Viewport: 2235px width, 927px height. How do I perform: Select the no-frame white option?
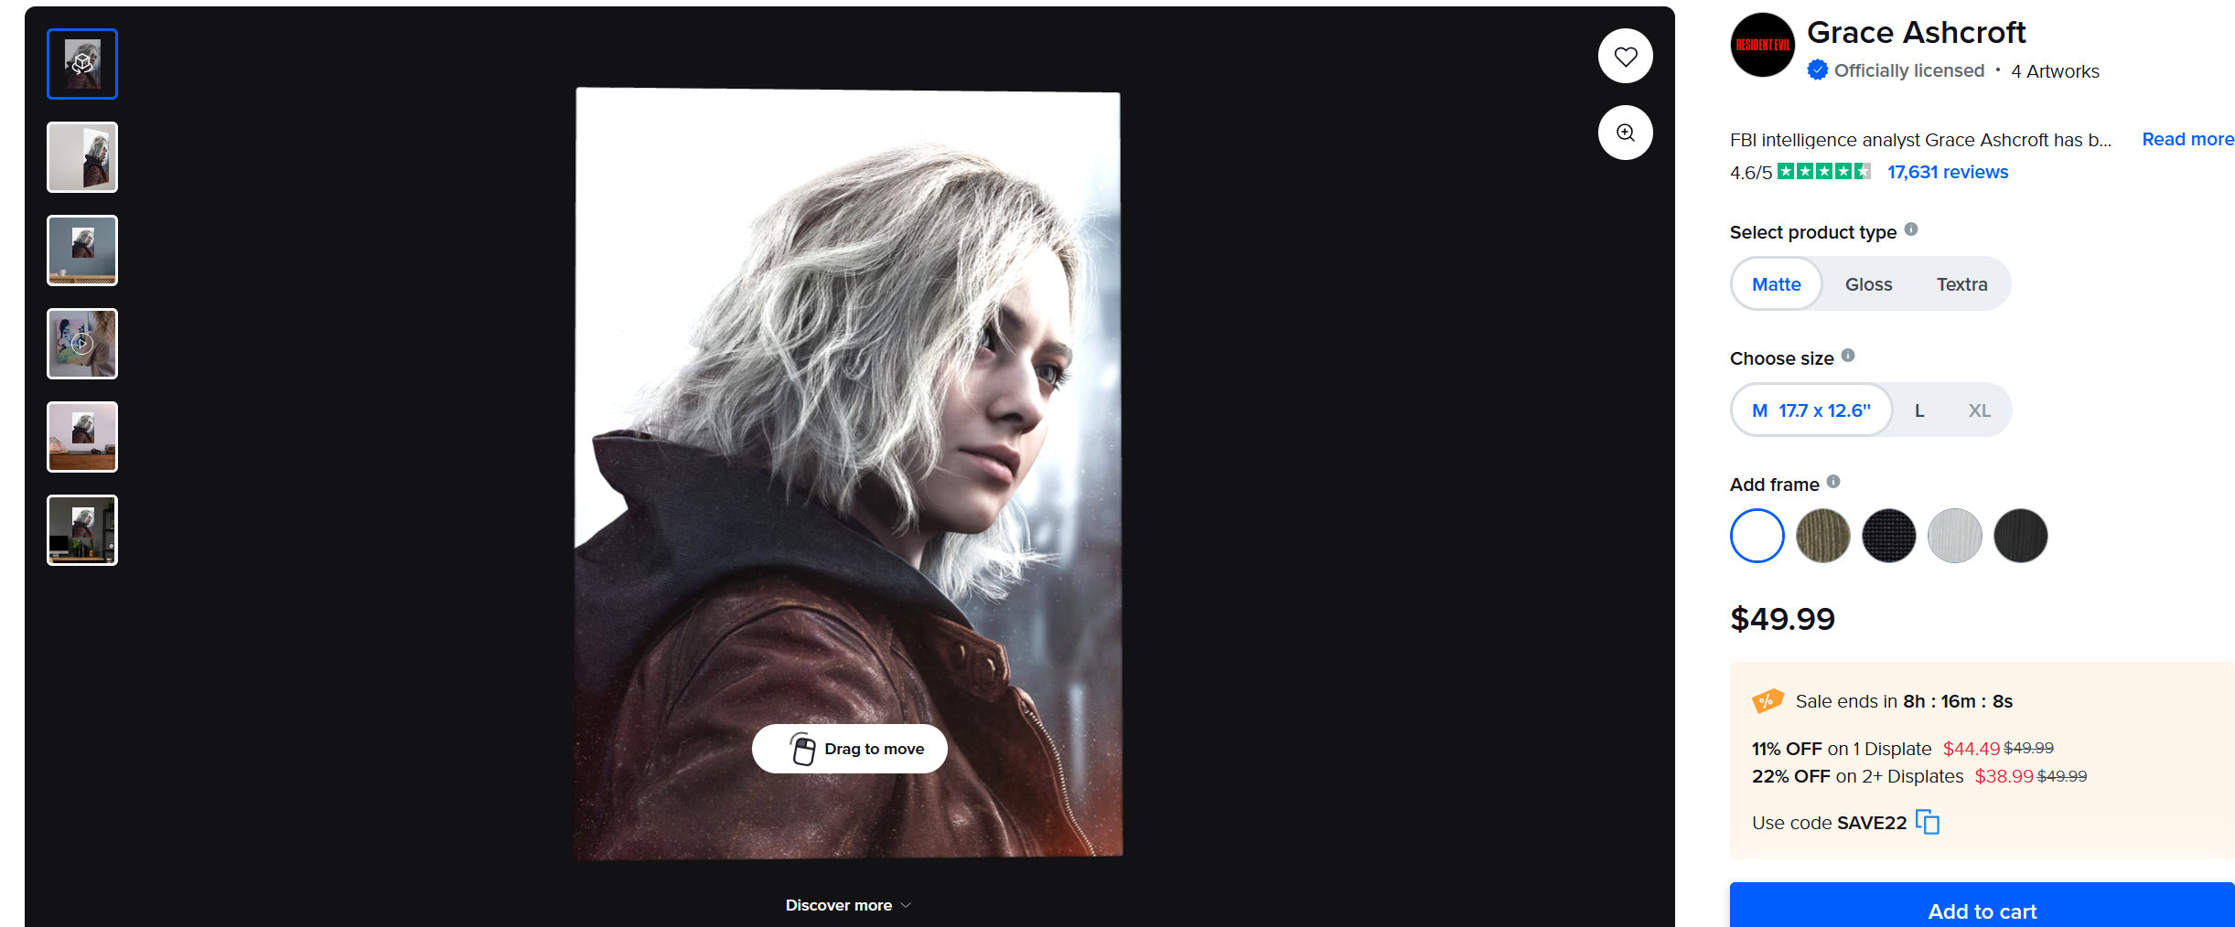pyautogui.click(x=1757, y=536)
